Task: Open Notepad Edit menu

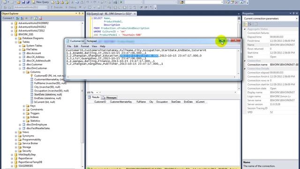Action: (76, 46)
